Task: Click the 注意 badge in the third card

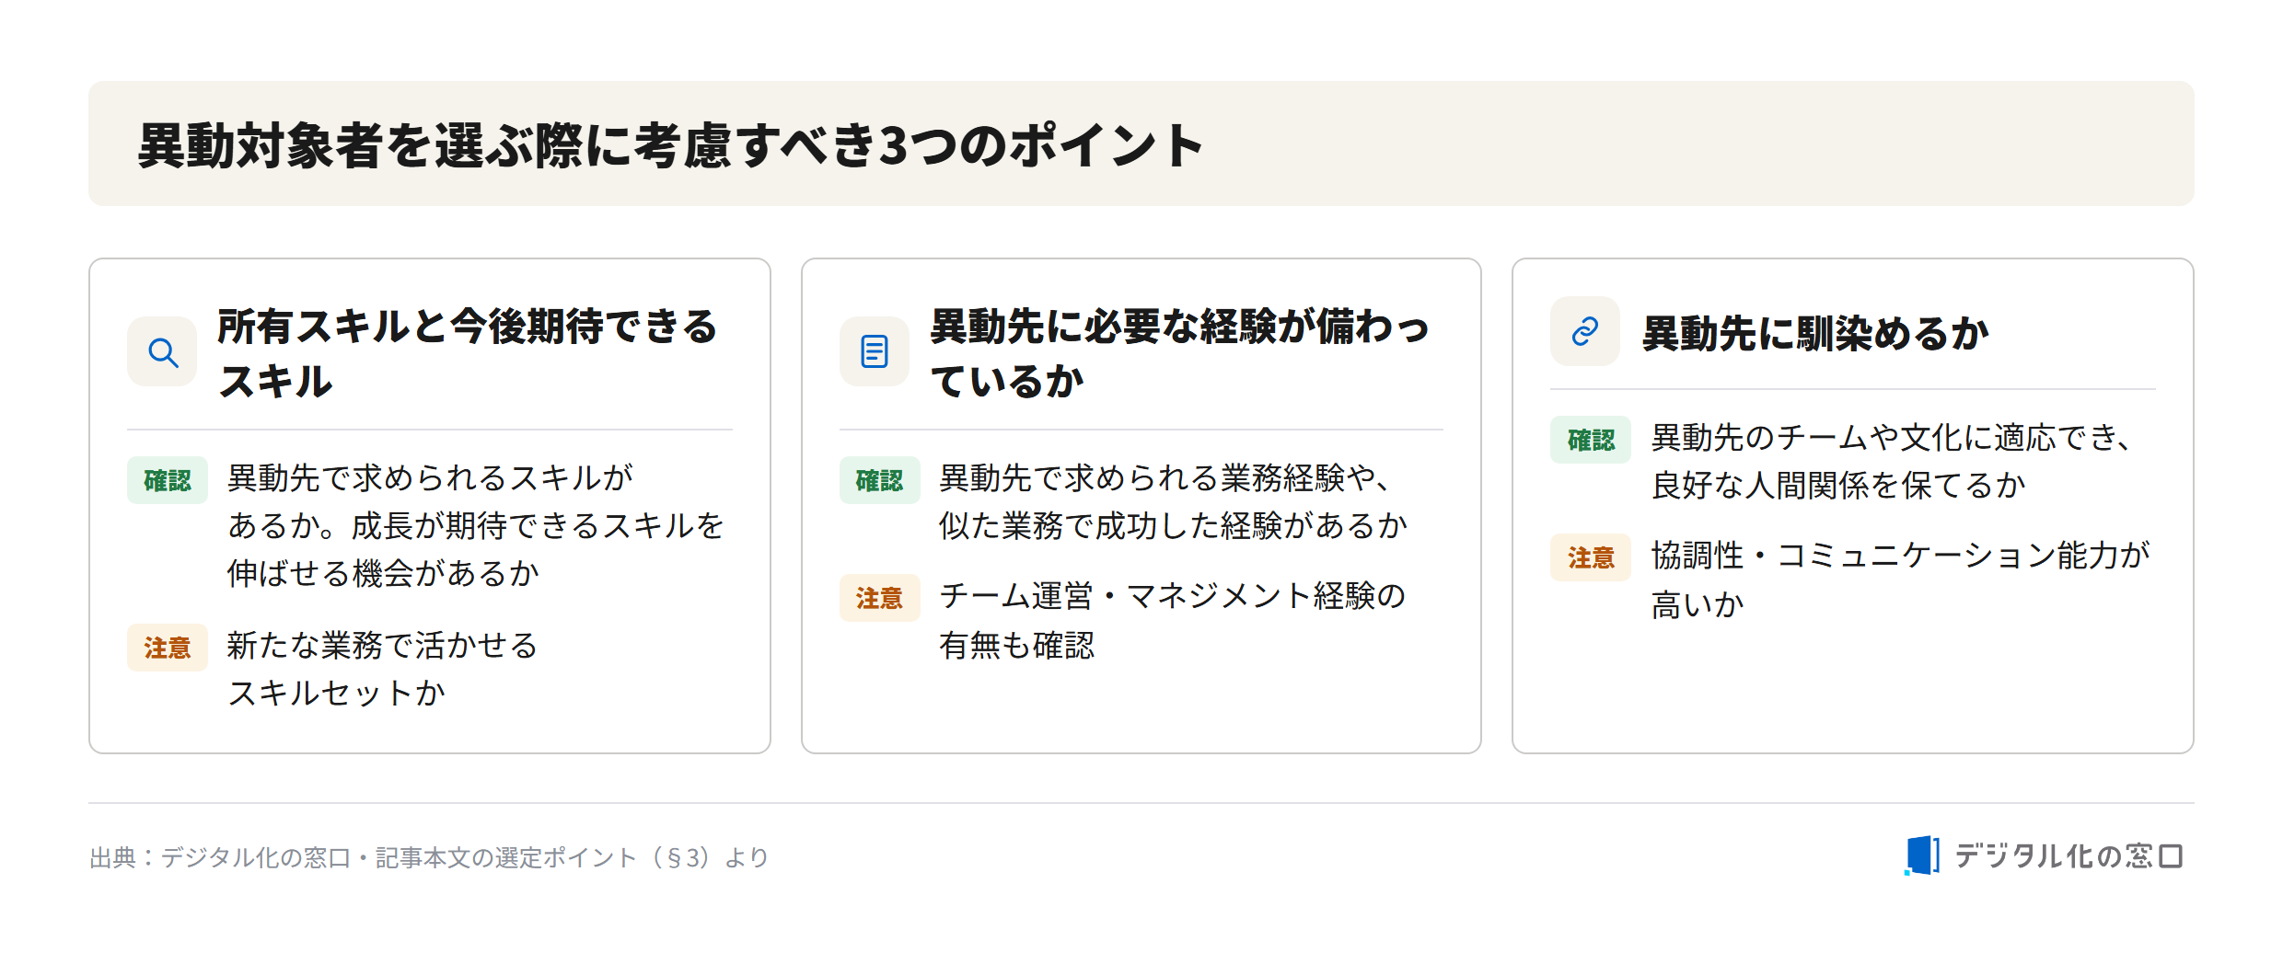Action: [x=1591, y=557]
